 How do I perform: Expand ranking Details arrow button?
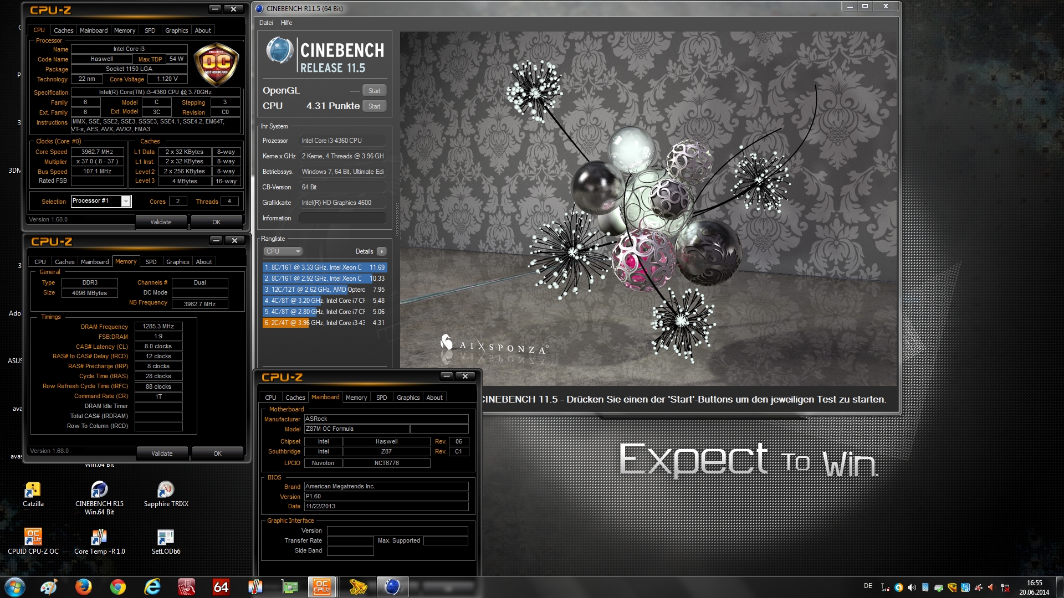(x=382, y=251)
